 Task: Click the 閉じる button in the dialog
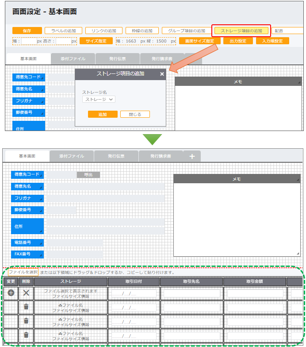pyautogui.click(x=135, y=114)
